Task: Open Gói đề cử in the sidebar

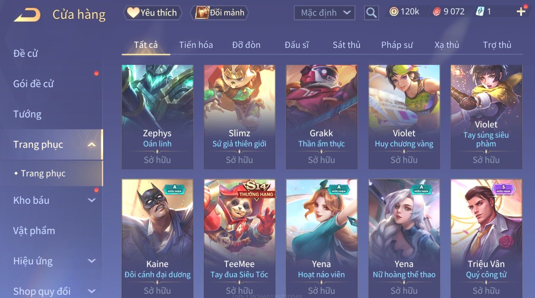Action: [x=34, y=84]
